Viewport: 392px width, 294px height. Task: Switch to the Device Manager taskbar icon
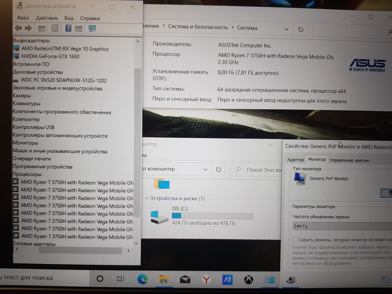[x=291, y=280]
